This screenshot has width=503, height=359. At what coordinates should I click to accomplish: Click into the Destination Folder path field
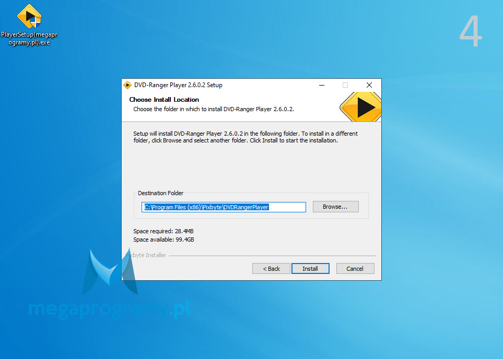click(x=224, y=207)
